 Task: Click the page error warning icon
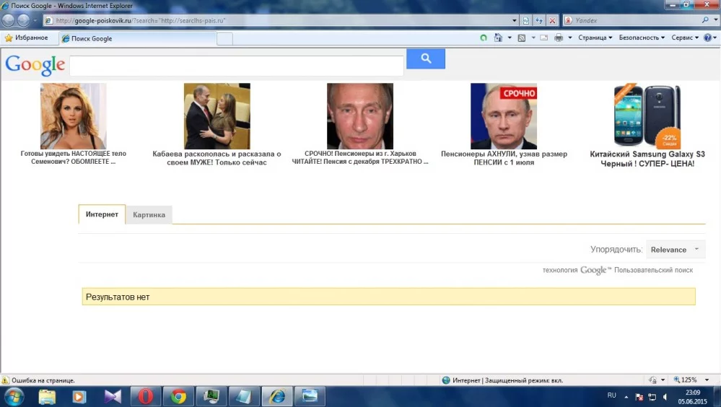tap(5, 380)
